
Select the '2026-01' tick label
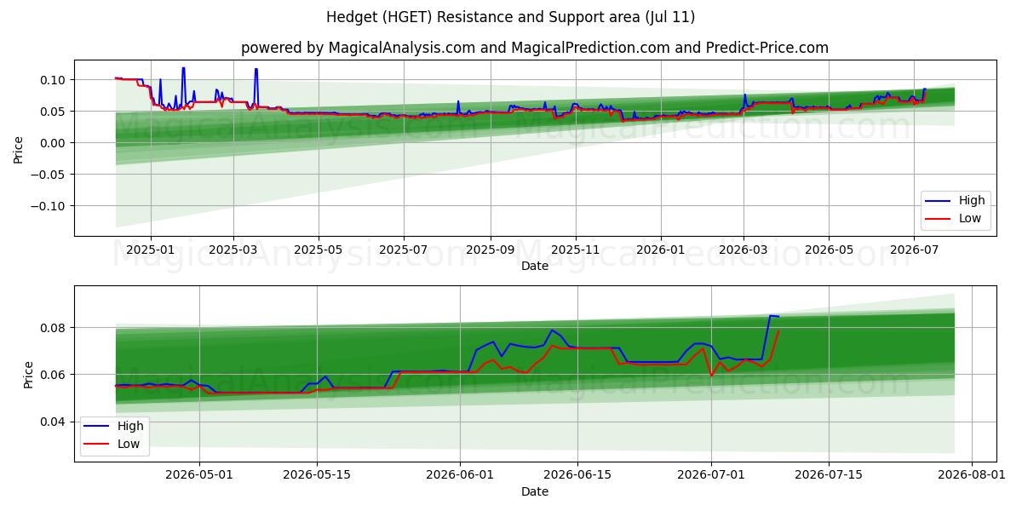(660, 250)
